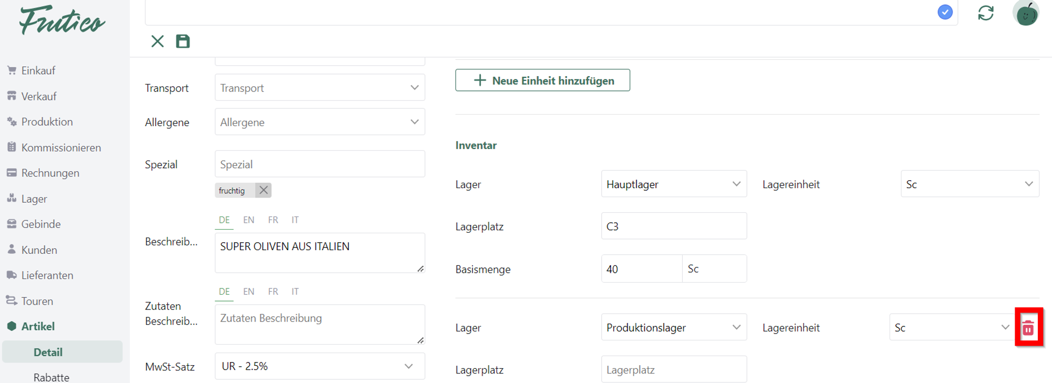Click the refresh sync icon
This screenshot has width=1052, height=383.
click(x=986, y=13)
